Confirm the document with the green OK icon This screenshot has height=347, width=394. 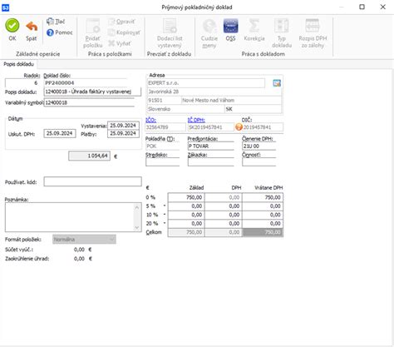12,26
